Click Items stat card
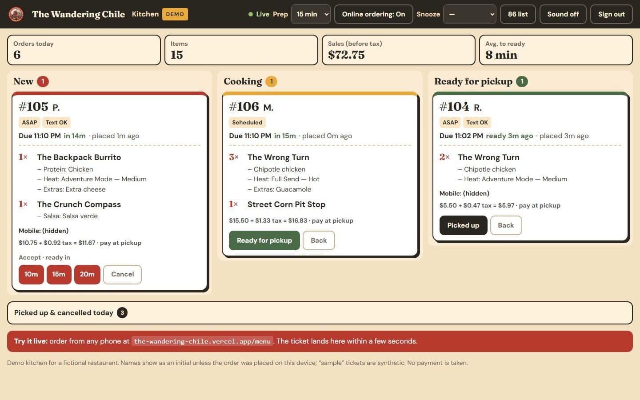640x400 pixels. 241,50
